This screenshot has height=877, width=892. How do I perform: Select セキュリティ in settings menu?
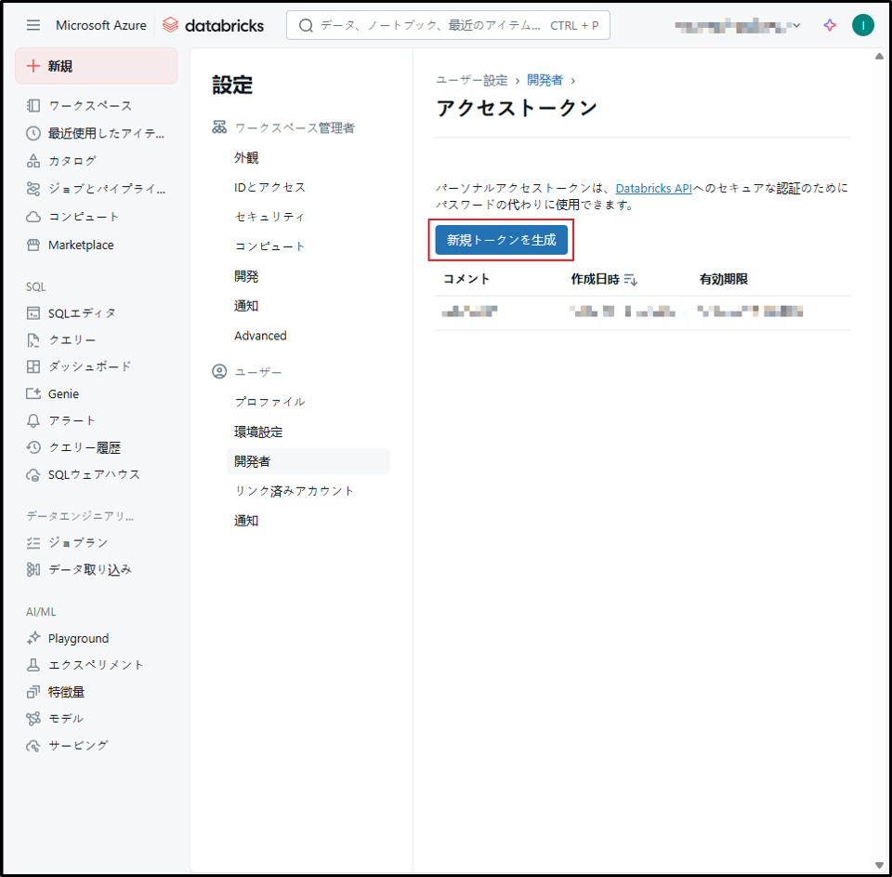click(x=269, y=217)
